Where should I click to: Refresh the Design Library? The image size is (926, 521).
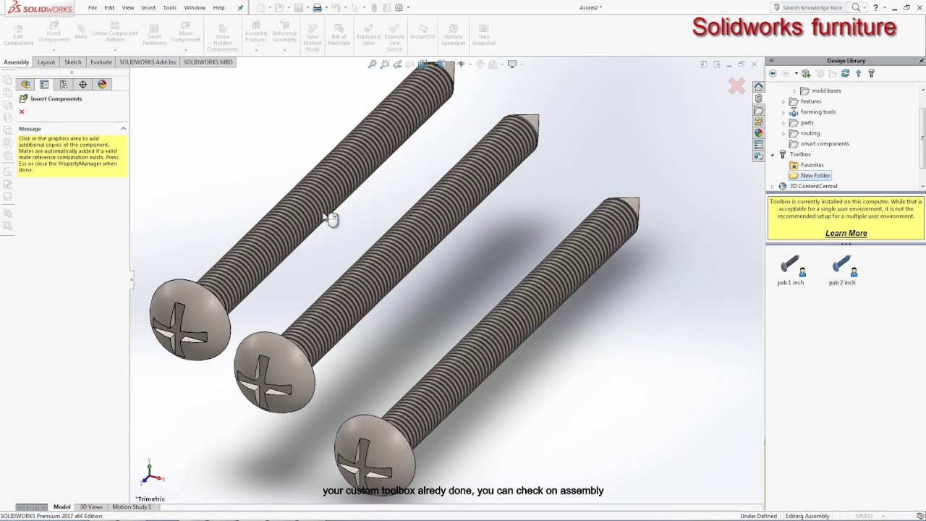[x=845, y=73]
